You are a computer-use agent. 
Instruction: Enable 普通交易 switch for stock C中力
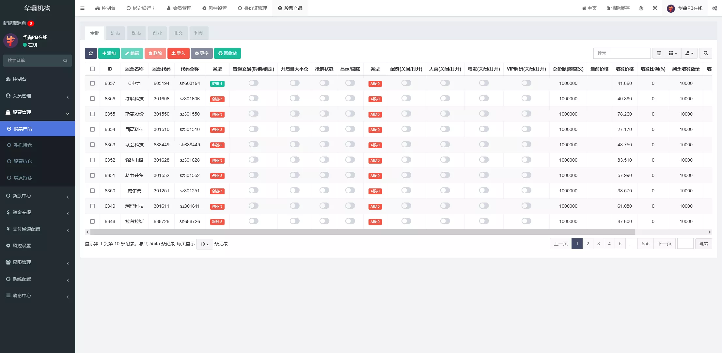pos(254,83)
